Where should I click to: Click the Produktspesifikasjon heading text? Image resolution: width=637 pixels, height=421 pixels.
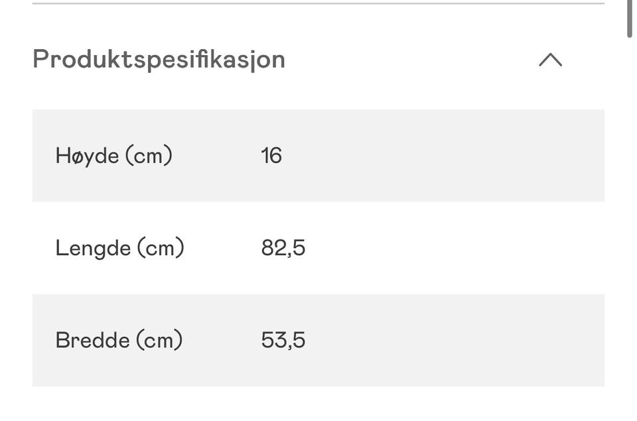[x=159, y=60]
